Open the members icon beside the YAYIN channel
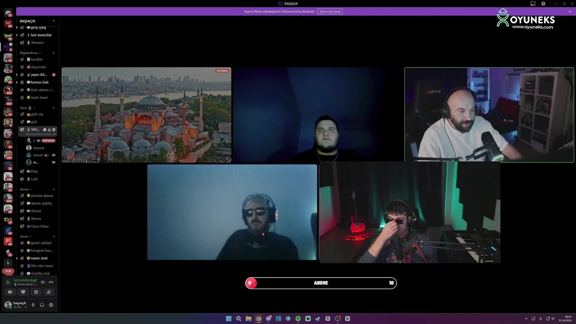The width and height of the screenshot is (576, 324). click(49, 130)
